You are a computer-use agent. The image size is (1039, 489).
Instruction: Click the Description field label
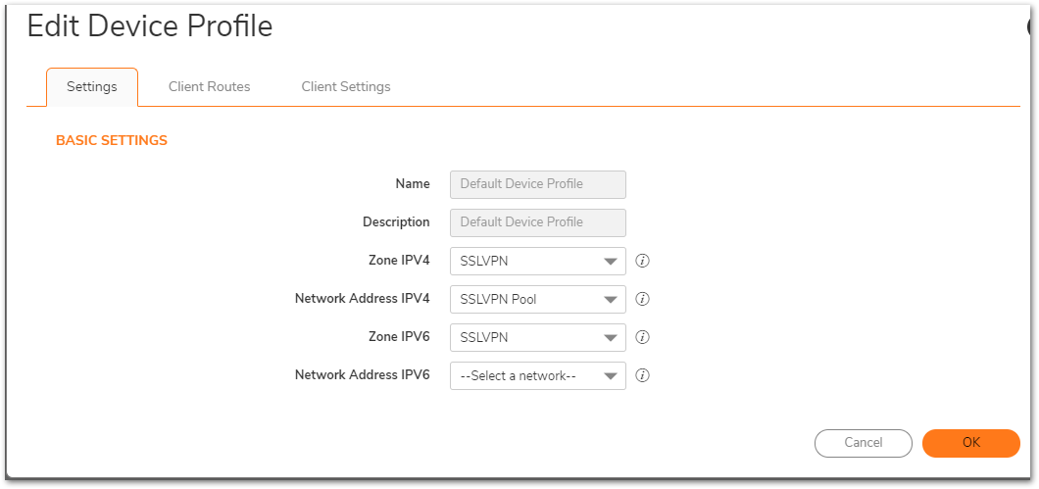[x=396, y=222]
